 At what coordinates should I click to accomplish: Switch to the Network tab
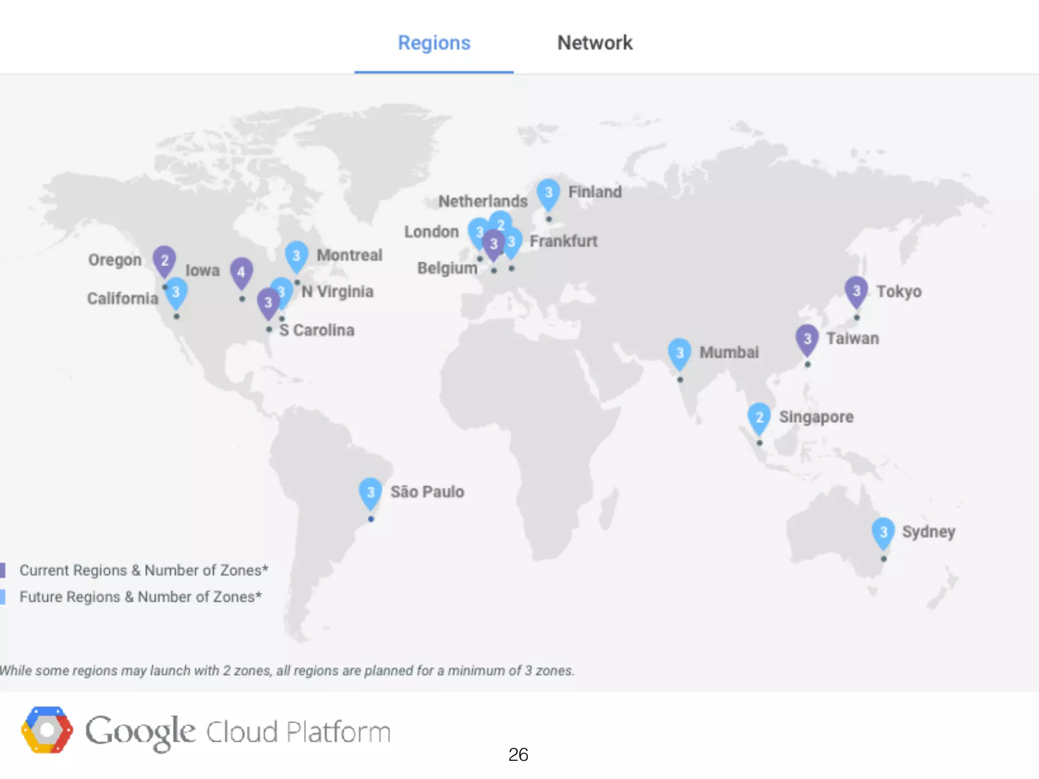pyautogui.click(x=595, y=43)
